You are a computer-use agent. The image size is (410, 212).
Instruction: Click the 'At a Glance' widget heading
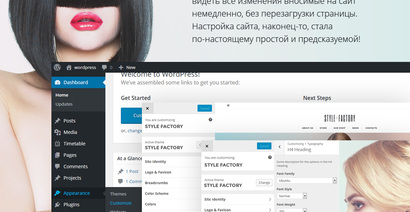(130, 159)
